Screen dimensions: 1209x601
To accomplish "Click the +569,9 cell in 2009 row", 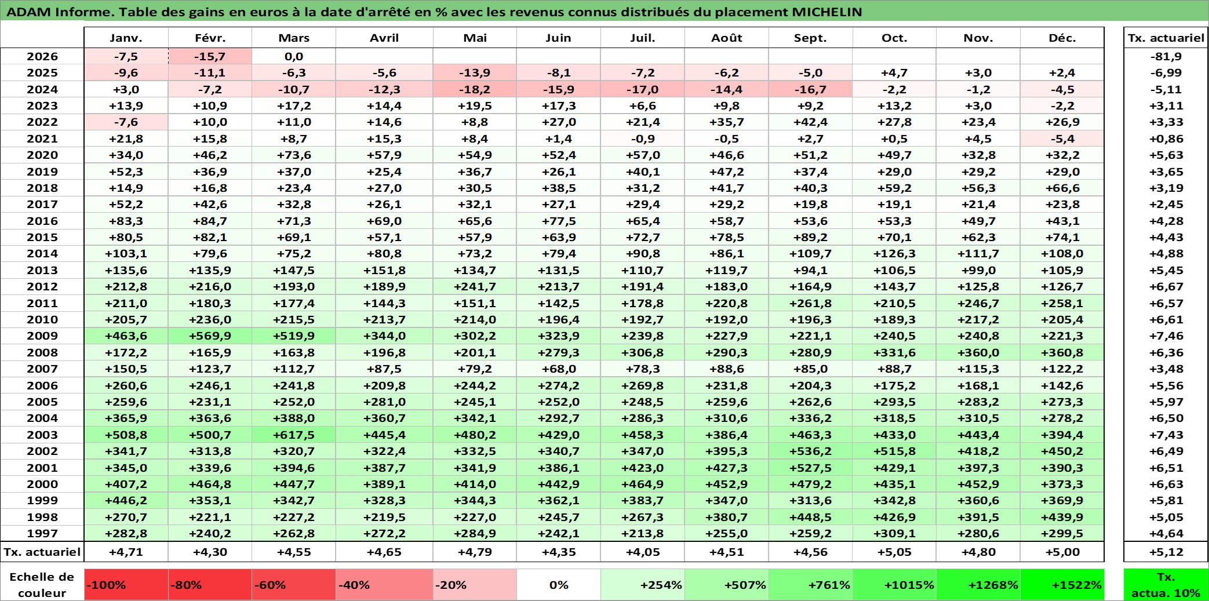I will tap(210, 336).
